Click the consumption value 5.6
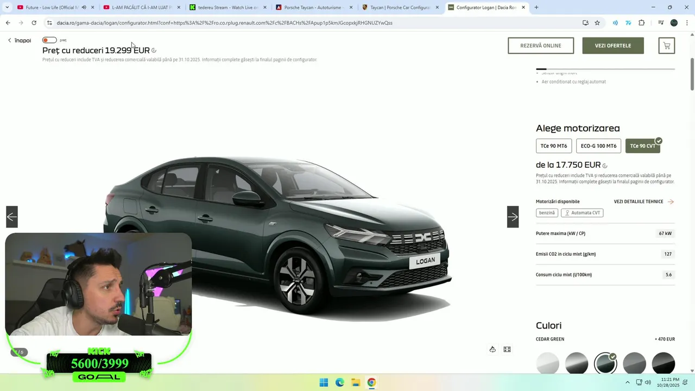 coord(668,275)
